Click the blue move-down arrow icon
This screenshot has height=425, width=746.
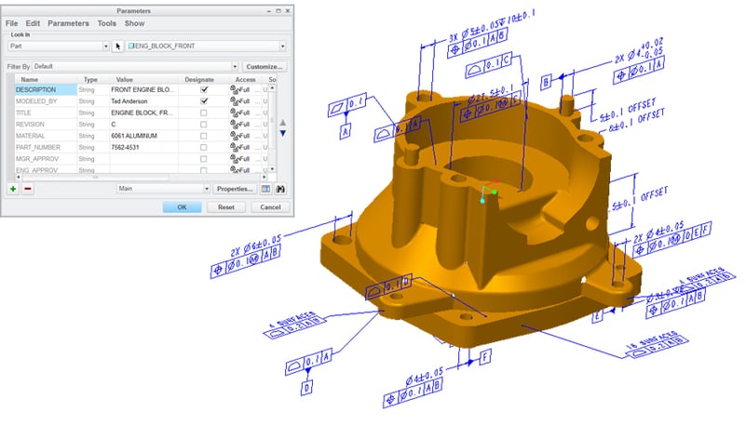tap(283, 134)
